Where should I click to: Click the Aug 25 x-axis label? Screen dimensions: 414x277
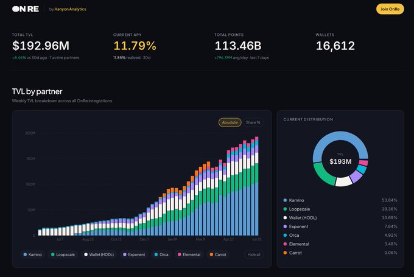[x=88, y=239]
